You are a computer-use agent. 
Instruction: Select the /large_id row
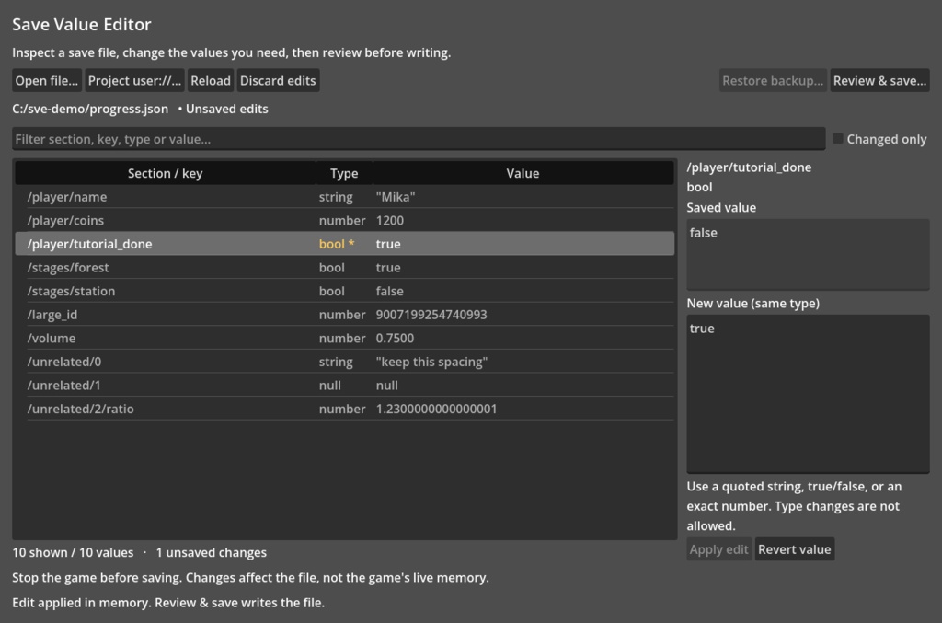pyautogui.click(x=344, y=314)
